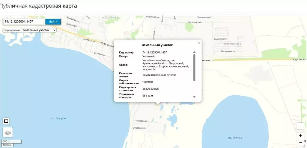Click the 500 m scale bar
Viewport: 307px width, 148px height.
pos(11,141)
